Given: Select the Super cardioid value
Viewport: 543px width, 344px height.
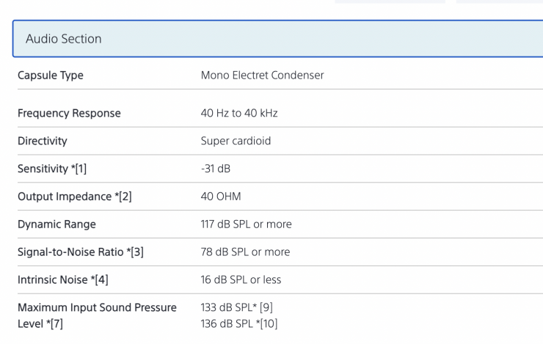Looking at the screenshot, I should (x=236, y=142).
